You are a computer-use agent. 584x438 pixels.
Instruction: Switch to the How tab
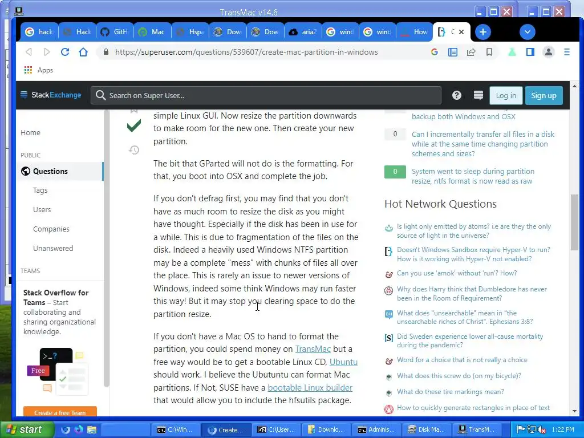[x=415, y=32]
